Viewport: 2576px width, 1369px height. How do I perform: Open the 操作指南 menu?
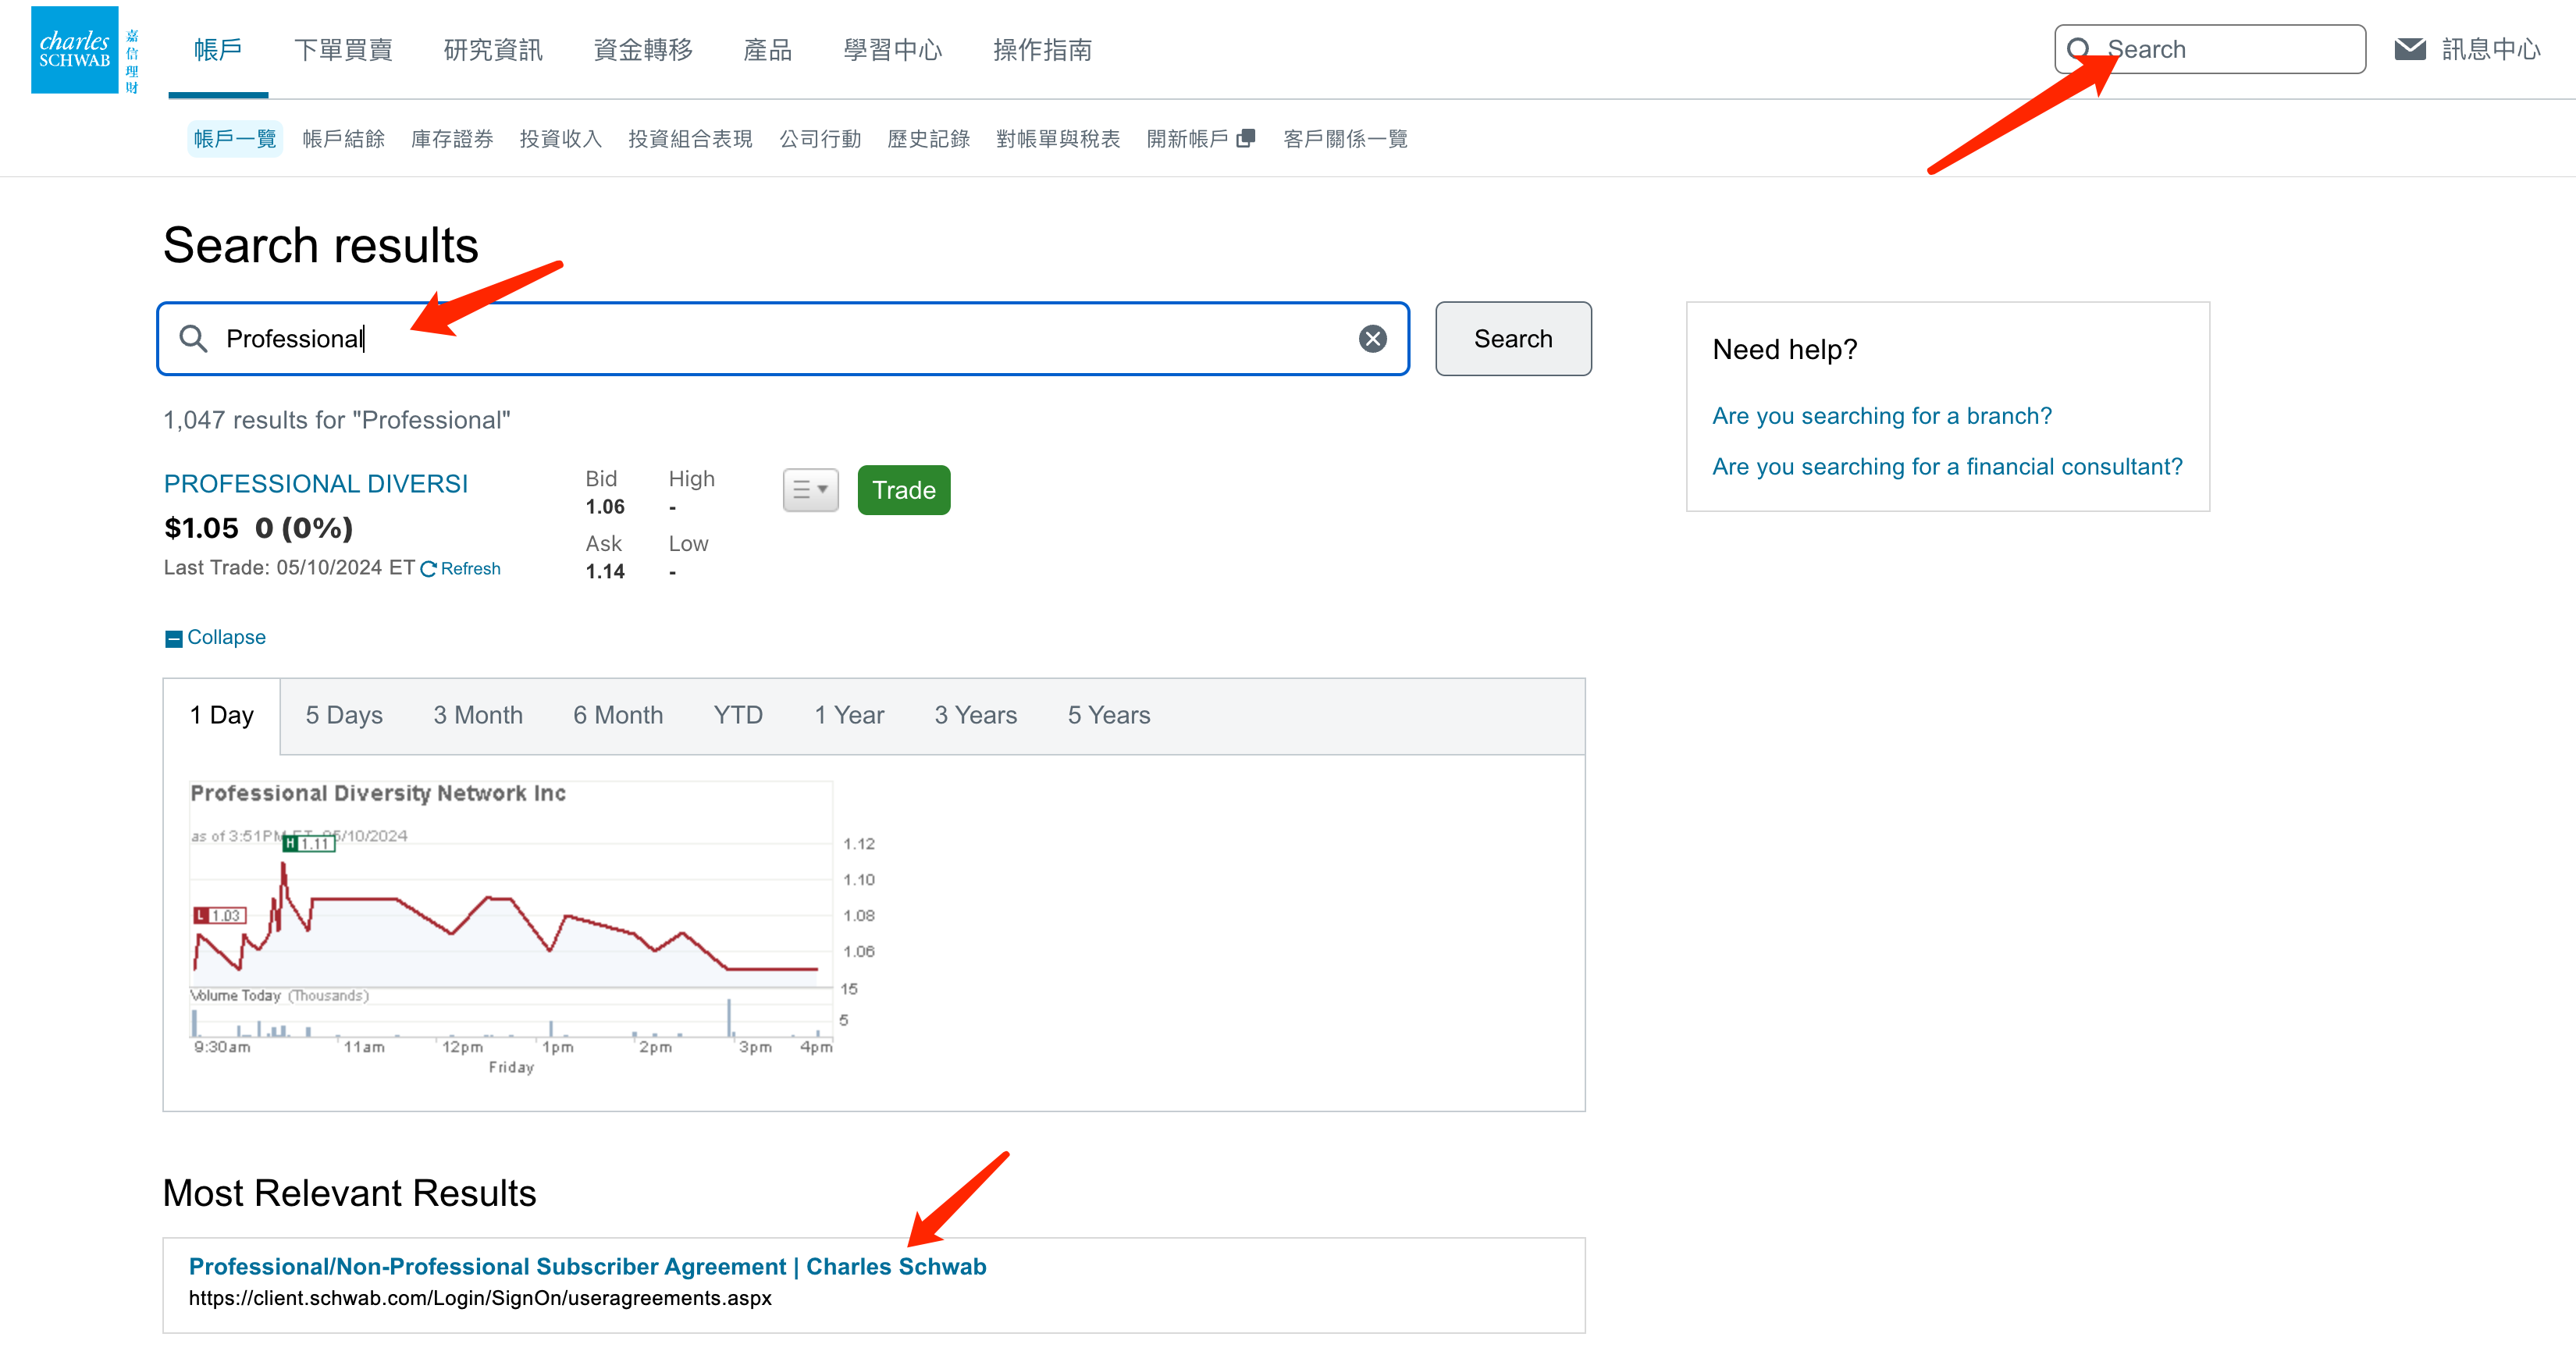coord(1042,50)
